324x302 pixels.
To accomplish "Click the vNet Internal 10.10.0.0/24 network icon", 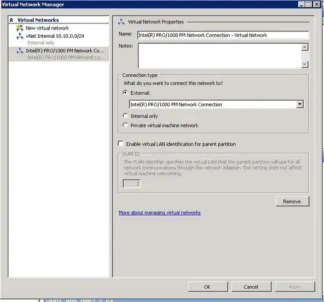I will (20, 36).
